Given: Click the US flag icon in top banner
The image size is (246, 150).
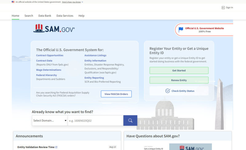Looking at the screenshot, I should [13, 2].
